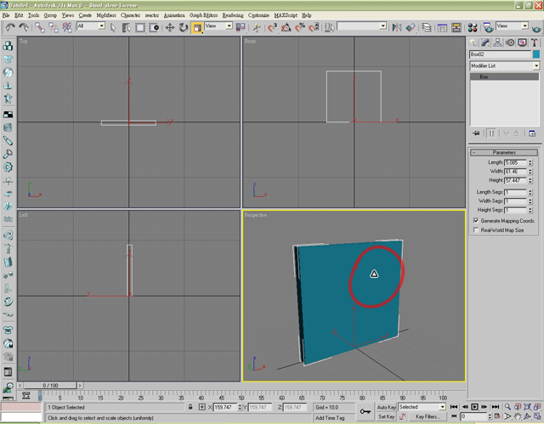Toggle the Window/Crossing selection mode
This screenshot has height=424, width=544.
click(x=154, y=27)
